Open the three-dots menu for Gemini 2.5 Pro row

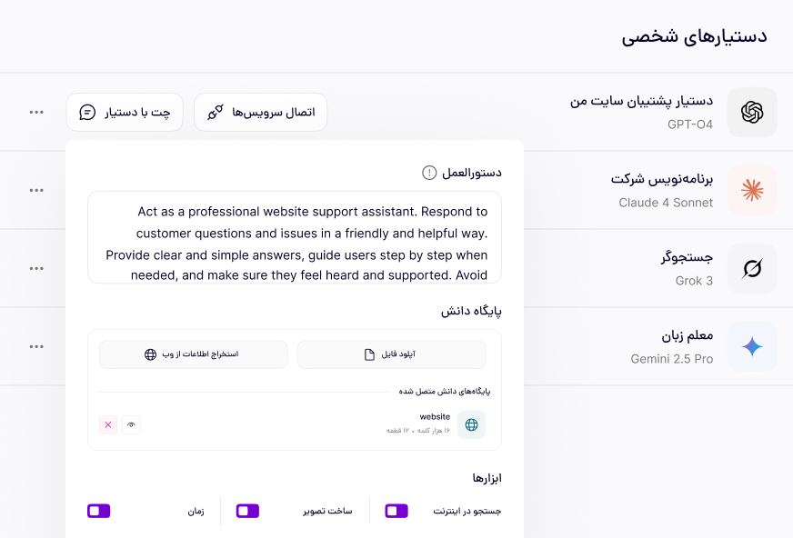tap(36, 346)
